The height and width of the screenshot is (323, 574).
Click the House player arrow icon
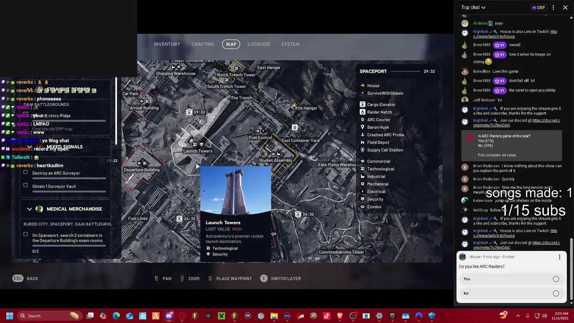pyautogui.click(x=362, y=85)
